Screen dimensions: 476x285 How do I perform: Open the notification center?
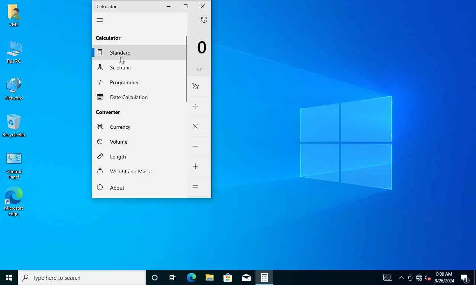coord(464,278)
